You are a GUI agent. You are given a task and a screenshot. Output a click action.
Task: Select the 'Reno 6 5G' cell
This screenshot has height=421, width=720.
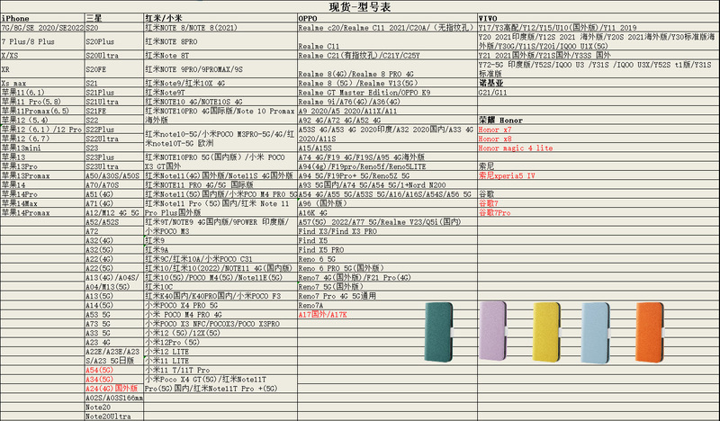387,259
